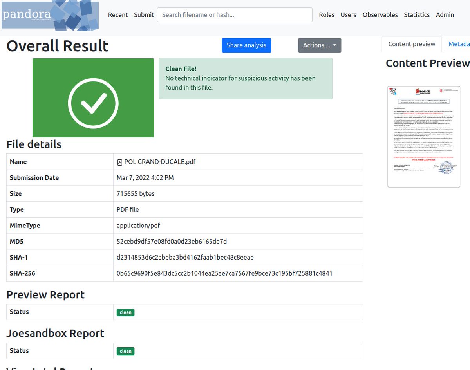This screenshot has height=370, width=470.
Task: Click the SHA-256 hash value
Action: [x=224, y=273]
